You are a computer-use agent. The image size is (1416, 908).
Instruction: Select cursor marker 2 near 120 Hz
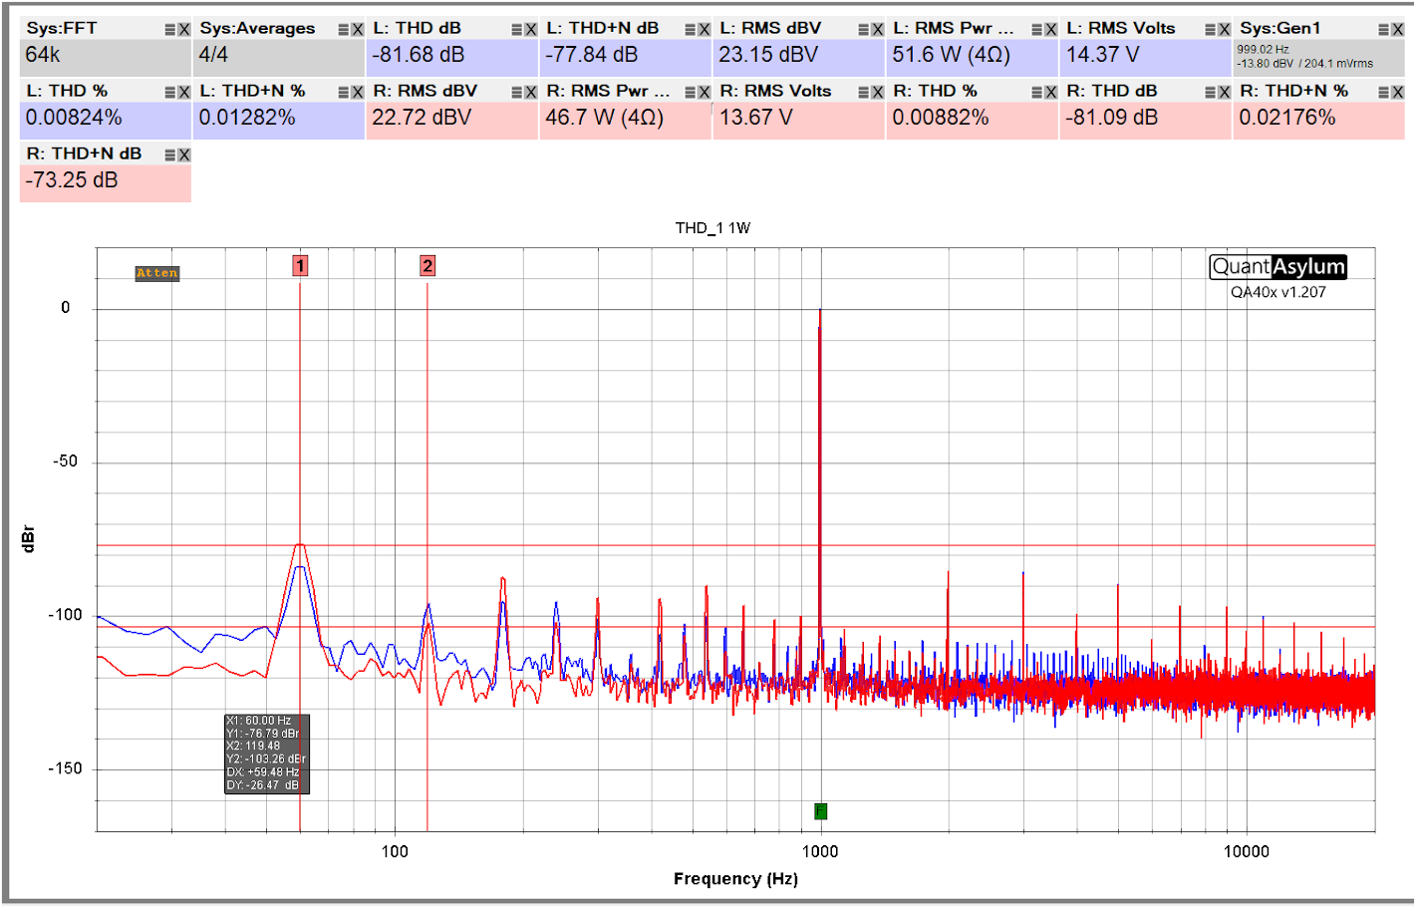(x=427, y=266)
